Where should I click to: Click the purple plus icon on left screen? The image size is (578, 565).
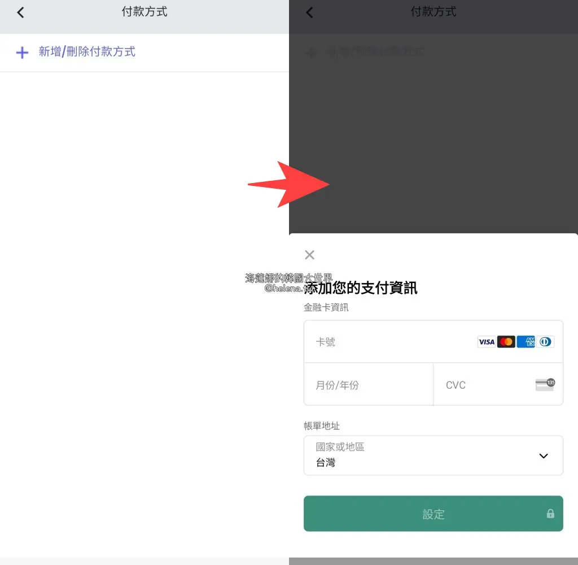[x=22, y=53]
